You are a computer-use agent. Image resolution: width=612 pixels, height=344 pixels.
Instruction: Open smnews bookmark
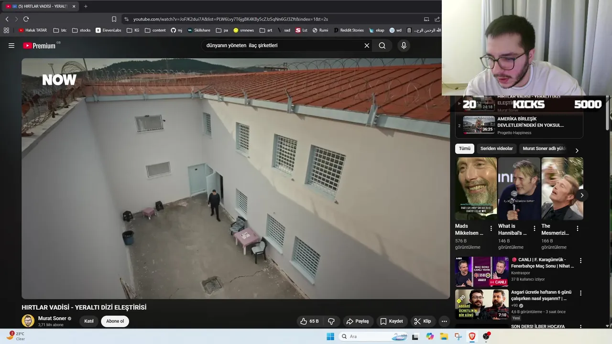[243, 30]
